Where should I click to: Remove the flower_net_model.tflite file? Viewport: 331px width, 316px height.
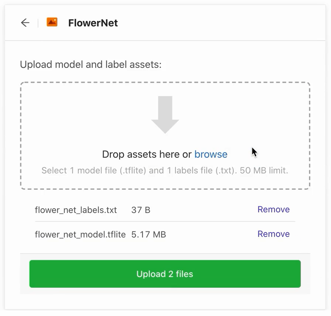tap(273, 234)
